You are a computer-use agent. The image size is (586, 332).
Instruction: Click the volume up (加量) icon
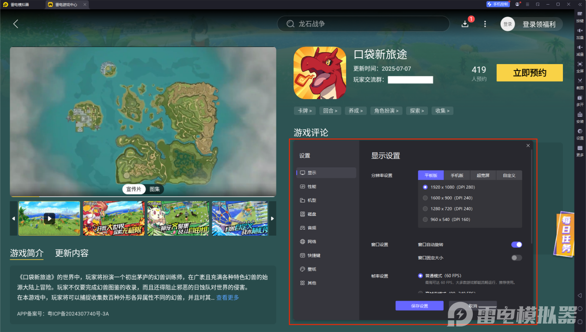[580, 31]
